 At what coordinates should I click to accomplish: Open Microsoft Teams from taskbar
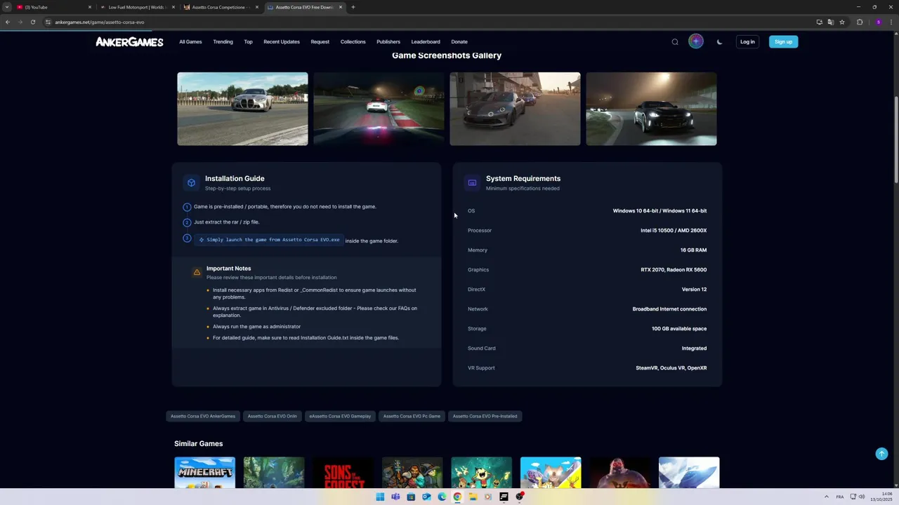point(395,497)
